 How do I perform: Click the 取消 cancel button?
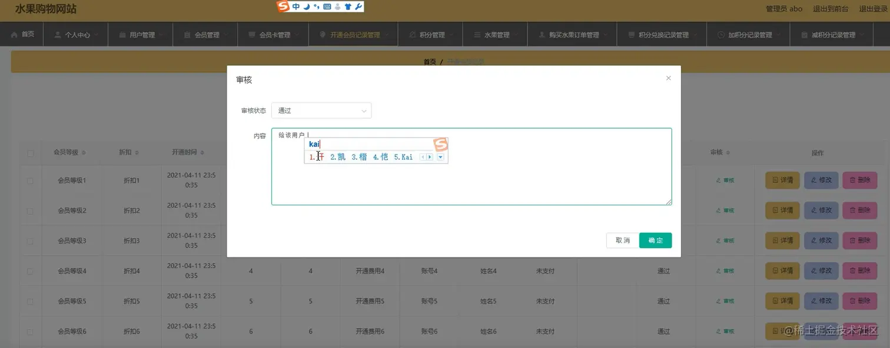[623, 240]
